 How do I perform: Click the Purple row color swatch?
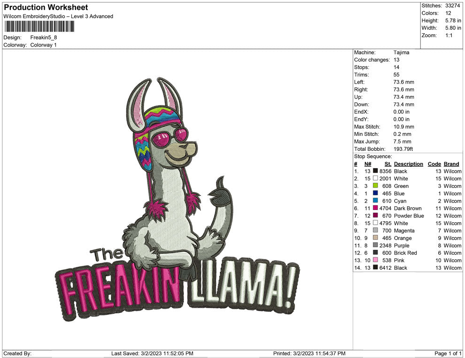(x=375, y=245)
